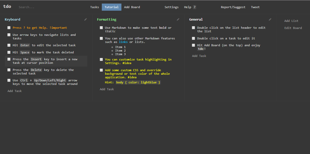Check 'You can customize task highlighting' task

pos(101,59)
